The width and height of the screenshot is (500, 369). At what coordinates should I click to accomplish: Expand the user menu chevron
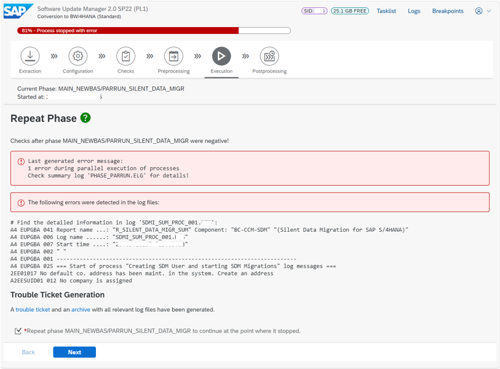point(489,11)
